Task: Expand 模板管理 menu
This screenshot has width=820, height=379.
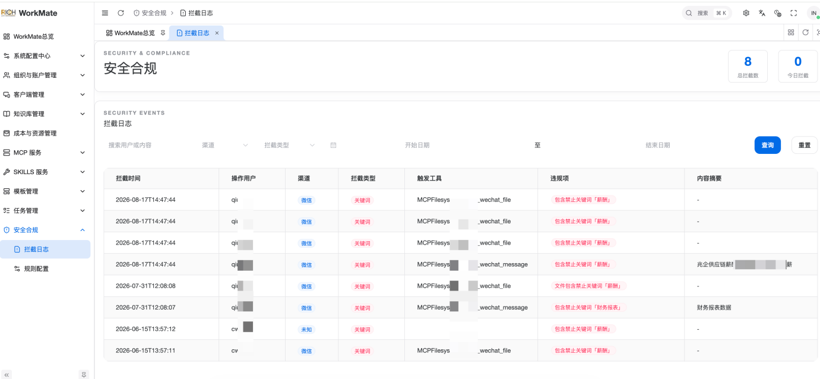Action: pyautogui.click(x=45, y=191)
